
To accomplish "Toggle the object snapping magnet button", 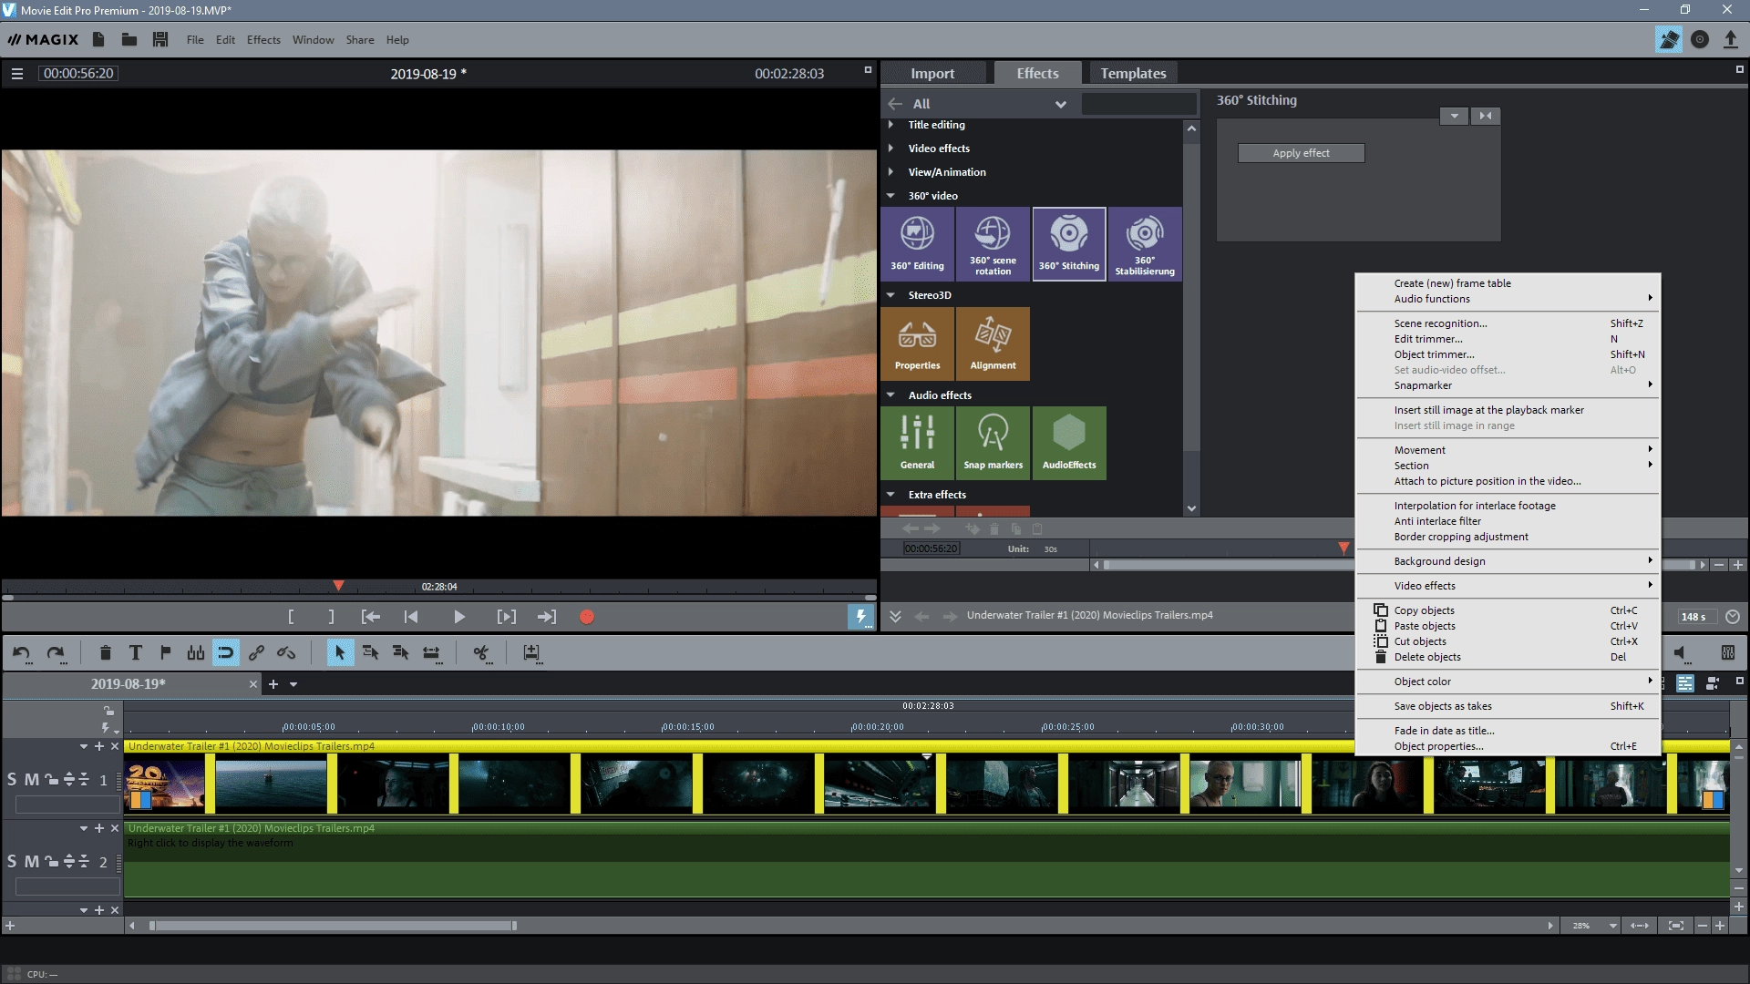I will (x=226, y=652).
